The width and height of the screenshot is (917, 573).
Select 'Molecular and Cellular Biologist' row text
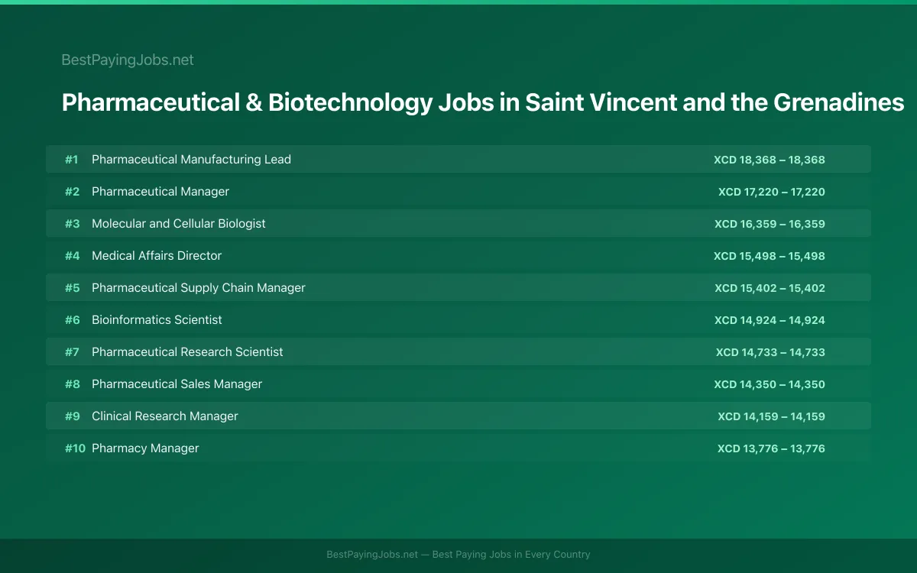tap(179, 224)
